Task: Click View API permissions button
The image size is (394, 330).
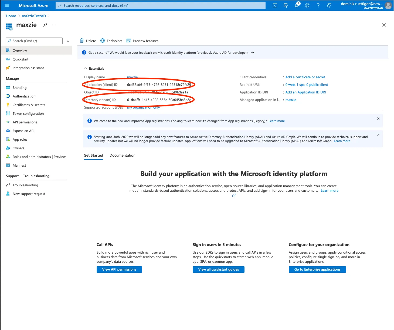Action: click(x=119, y=269)
